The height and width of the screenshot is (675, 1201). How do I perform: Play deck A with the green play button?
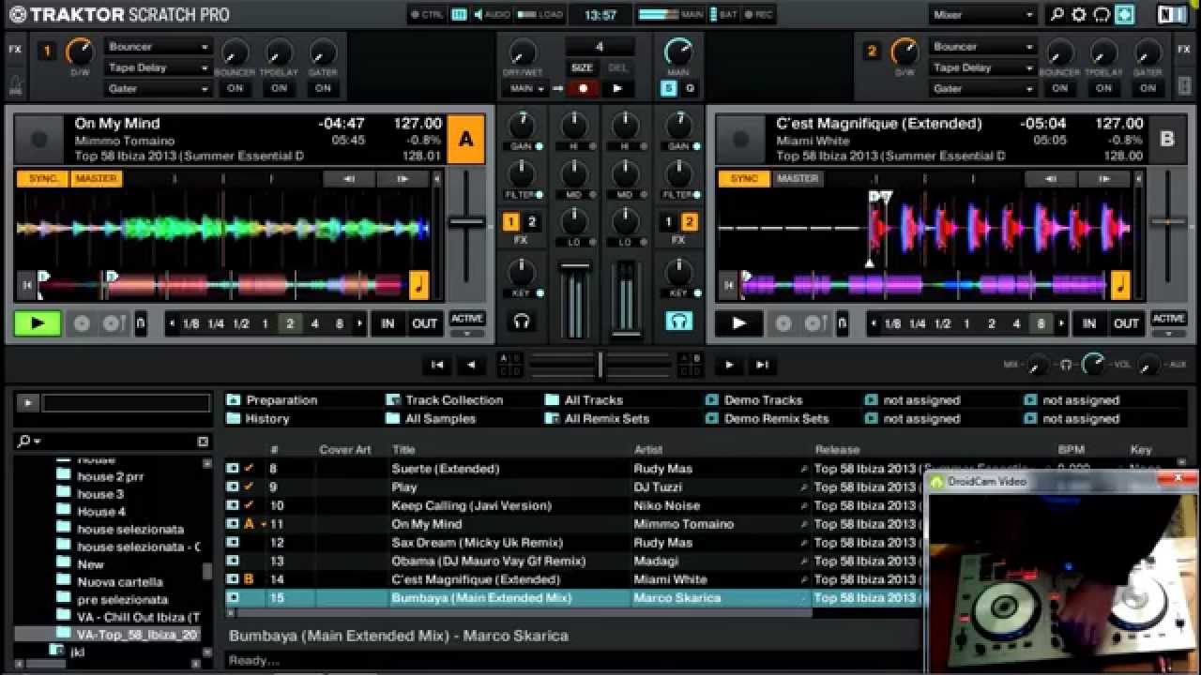[38, 323]
